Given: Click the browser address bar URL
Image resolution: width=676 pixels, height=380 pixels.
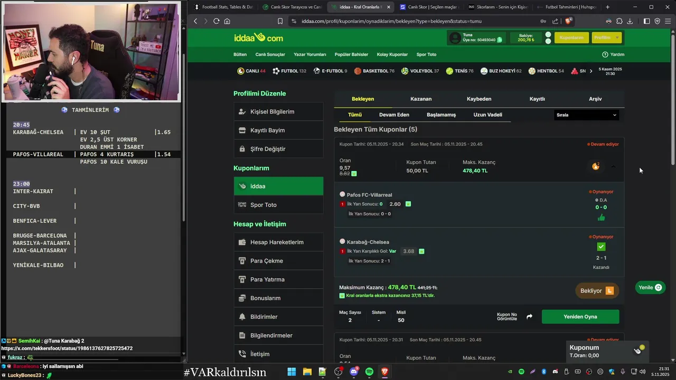Looking at the screenshot, I should (x=391, y=21).
